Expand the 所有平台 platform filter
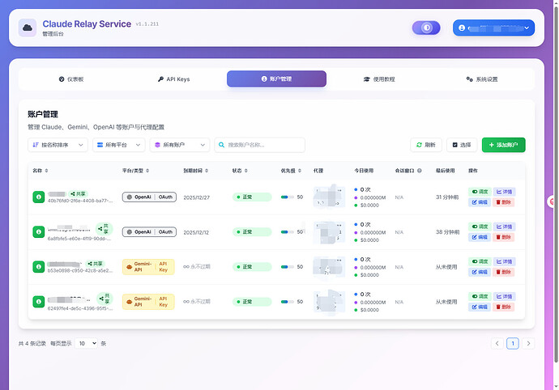 click(119, 145)
